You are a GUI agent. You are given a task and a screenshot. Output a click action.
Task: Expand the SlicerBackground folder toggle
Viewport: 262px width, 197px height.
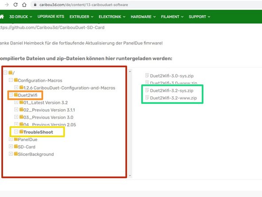pos(11,154)
